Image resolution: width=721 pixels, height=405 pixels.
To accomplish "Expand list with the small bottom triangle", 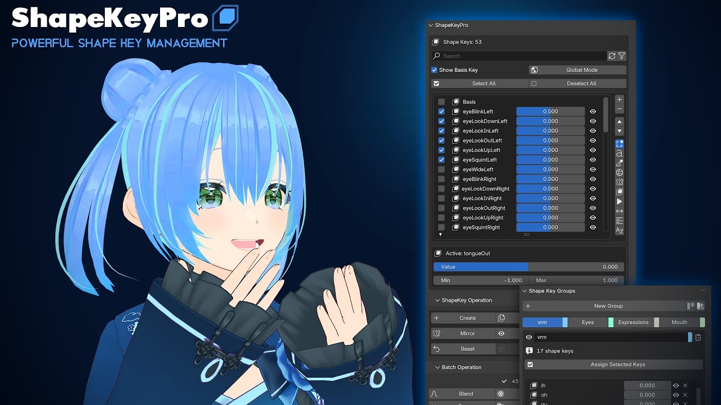I will 440,235.
